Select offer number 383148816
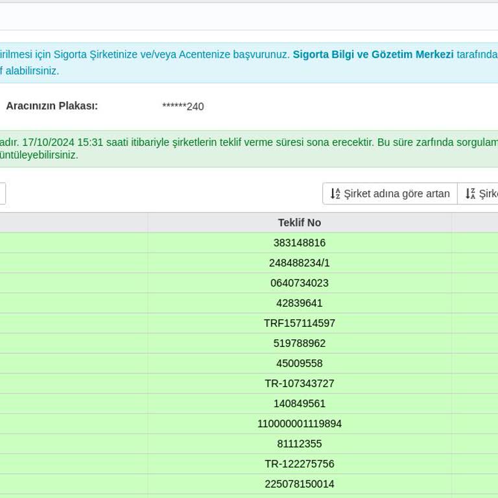The height and width of the screenshot is (498, 498). point(300,243)
